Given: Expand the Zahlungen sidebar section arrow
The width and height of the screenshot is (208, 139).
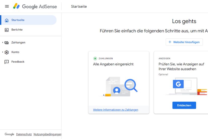Looking at the screenshot, I should (3, 42).
